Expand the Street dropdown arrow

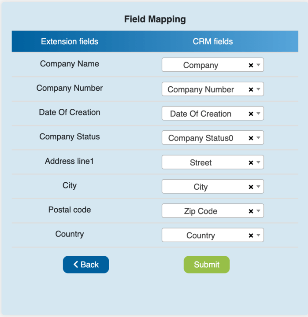coord(259,162)
